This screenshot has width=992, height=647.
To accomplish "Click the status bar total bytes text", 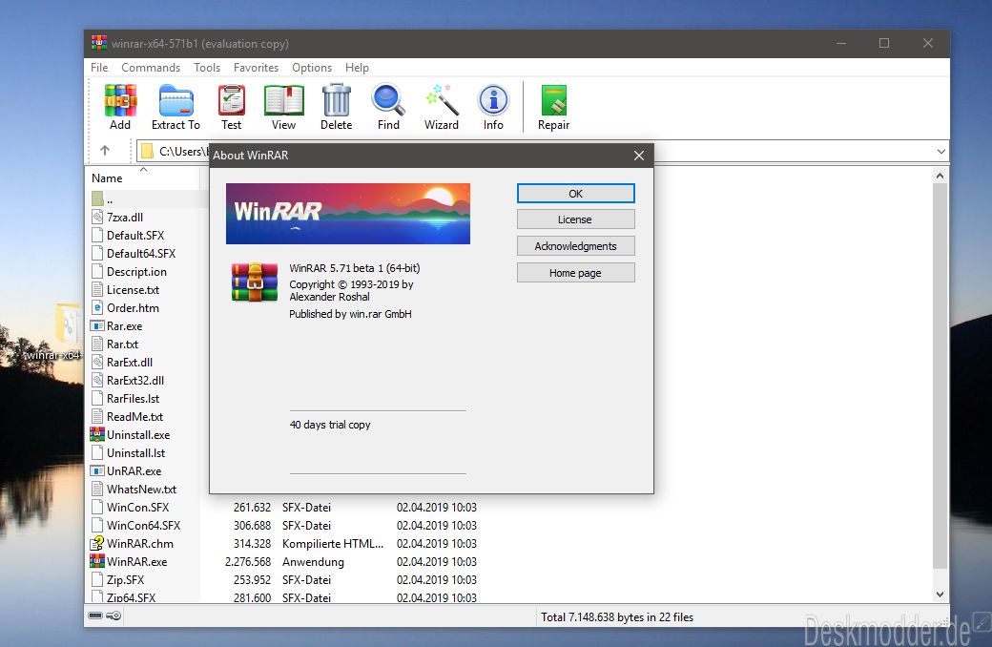I will pyautogui.click(x=617, y=617).
